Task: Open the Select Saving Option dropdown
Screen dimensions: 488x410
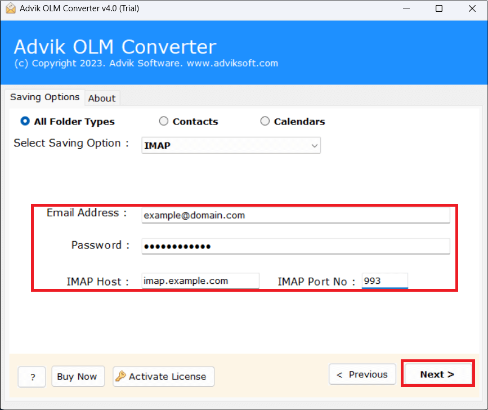Action: point(231,145)
